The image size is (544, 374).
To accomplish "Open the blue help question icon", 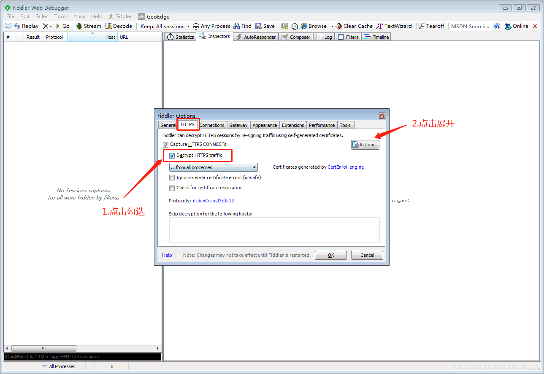I will point(497,26).
